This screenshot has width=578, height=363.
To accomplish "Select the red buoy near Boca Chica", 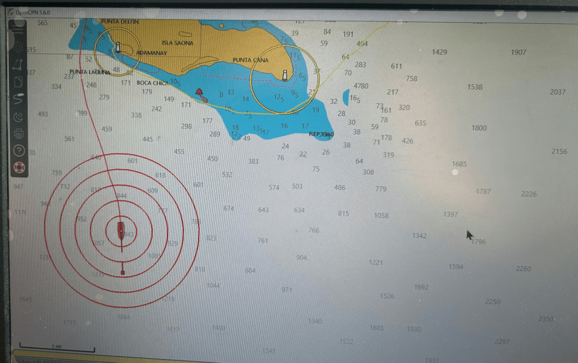I will click(200, 94).
